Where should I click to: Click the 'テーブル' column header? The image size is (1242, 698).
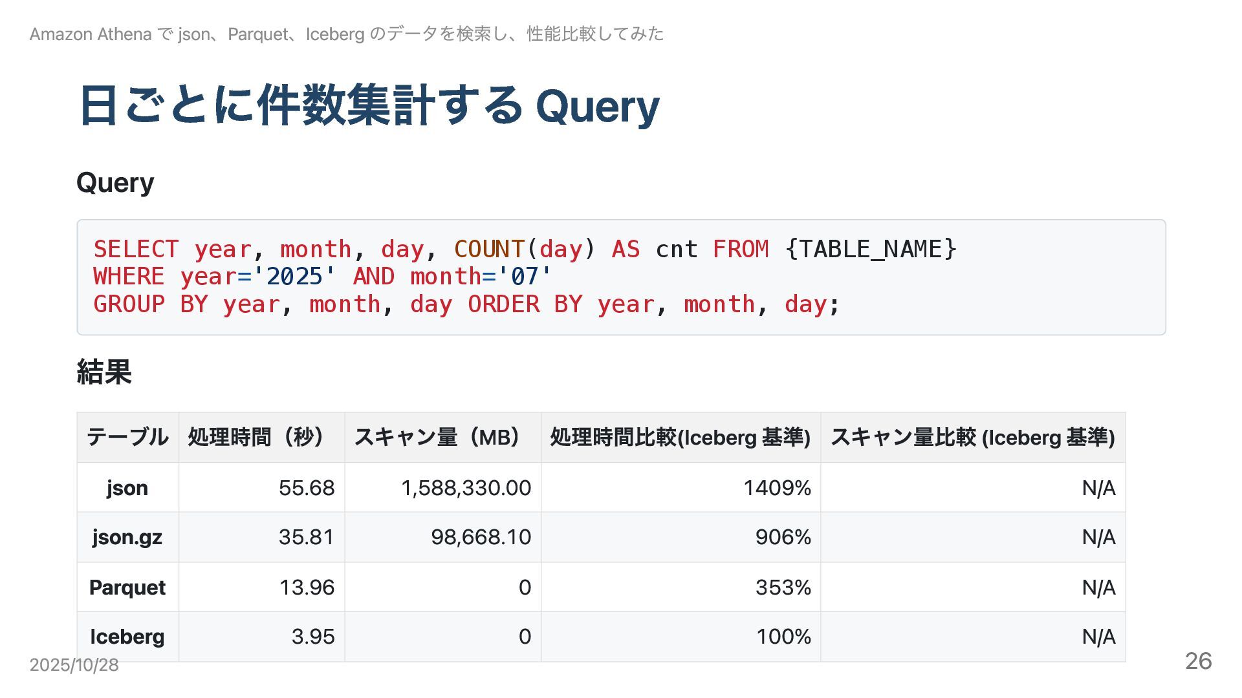pos(127,438)
